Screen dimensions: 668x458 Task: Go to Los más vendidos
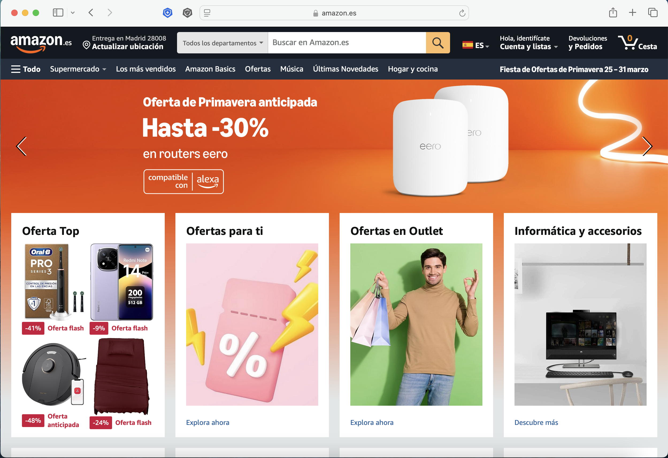click(146, 69)
